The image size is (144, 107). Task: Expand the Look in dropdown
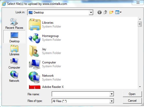[x=91, y=12]
